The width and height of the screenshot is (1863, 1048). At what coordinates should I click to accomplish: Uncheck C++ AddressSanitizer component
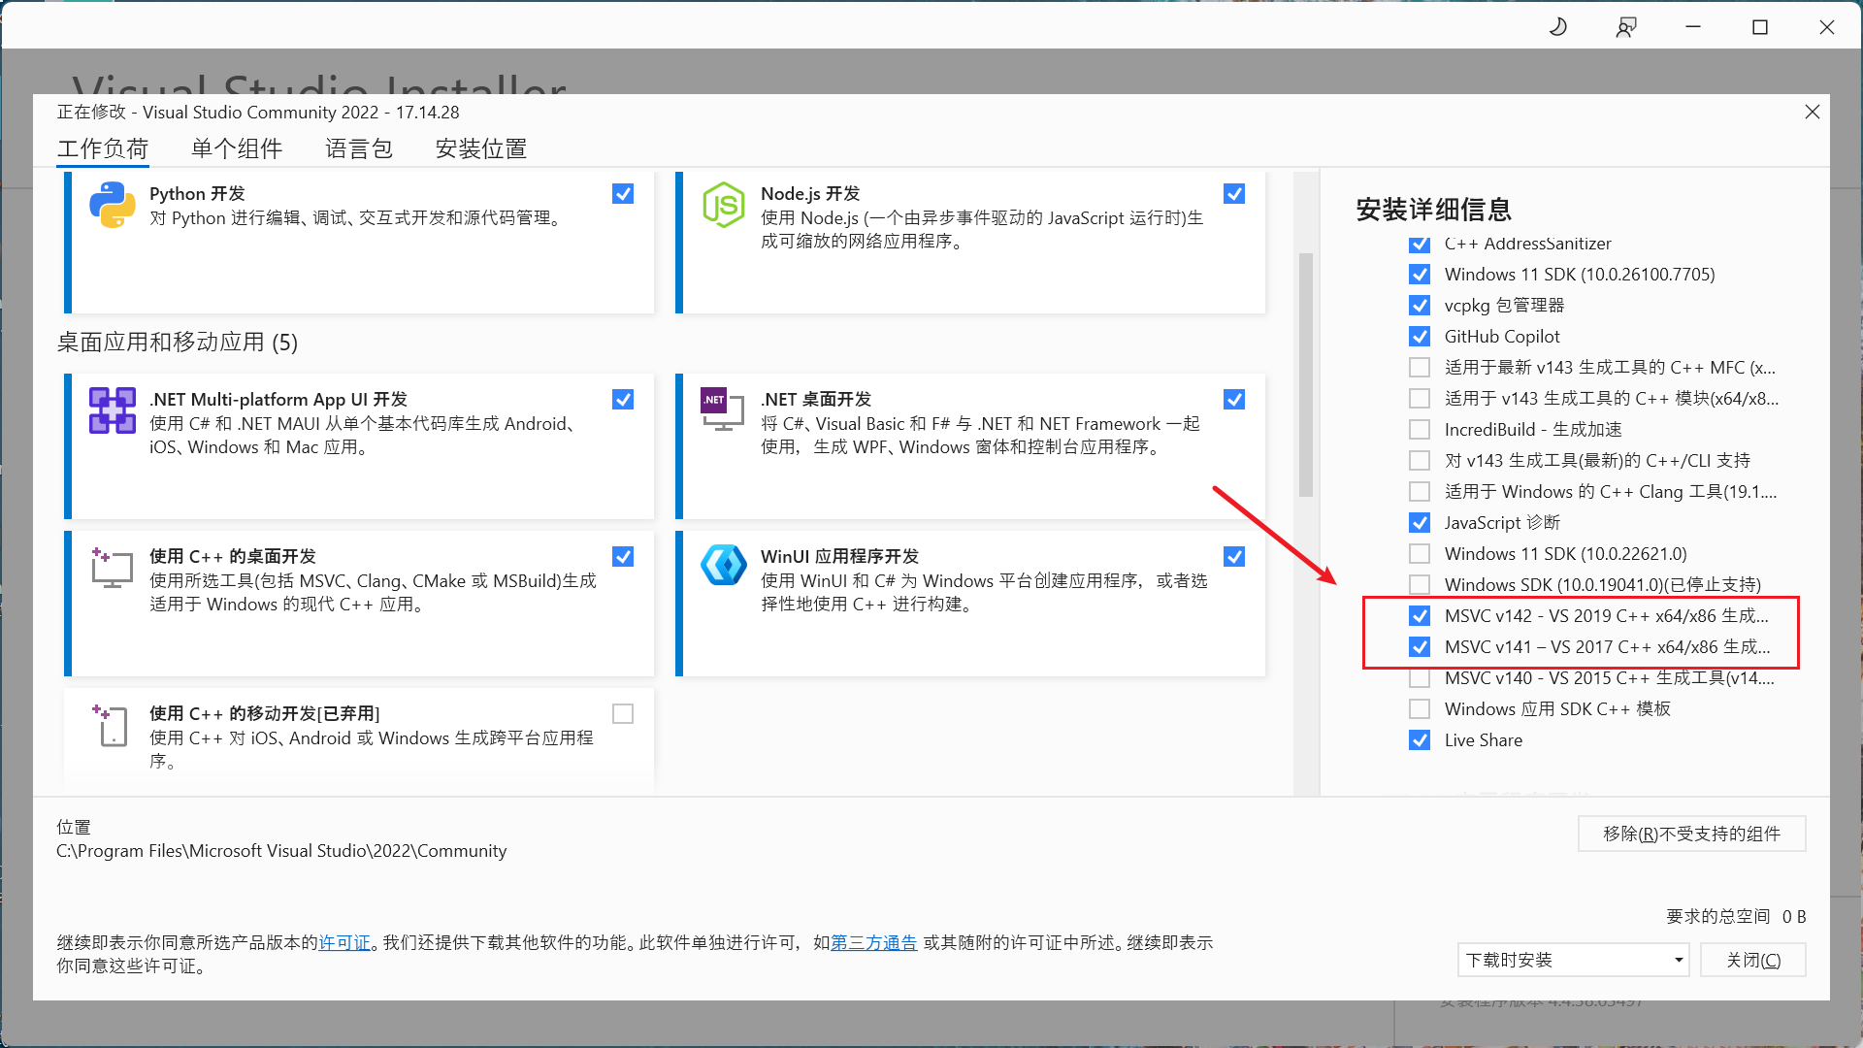point(1420,244)
